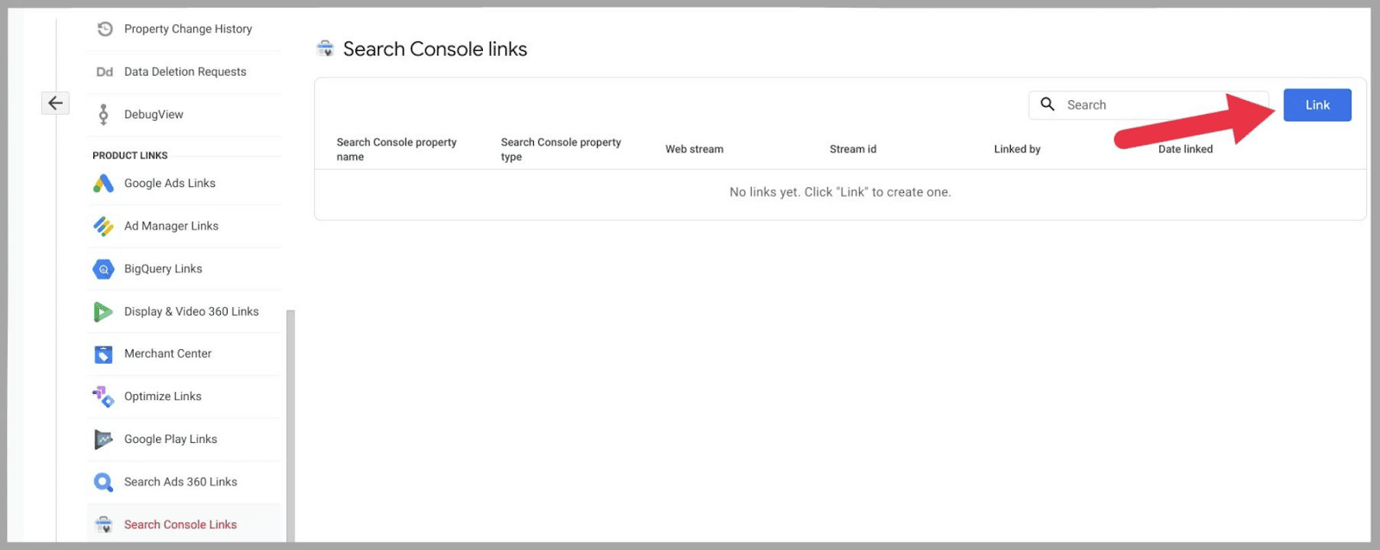
Task: Click the BigQuery Links hexagon icon
Action: click(103, 269)
